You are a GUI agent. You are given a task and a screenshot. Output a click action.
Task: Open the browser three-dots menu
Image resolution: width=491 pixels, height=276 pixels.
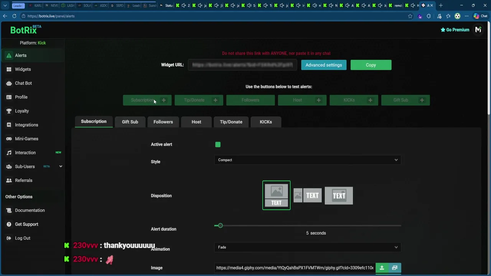[x=466, y=16]
